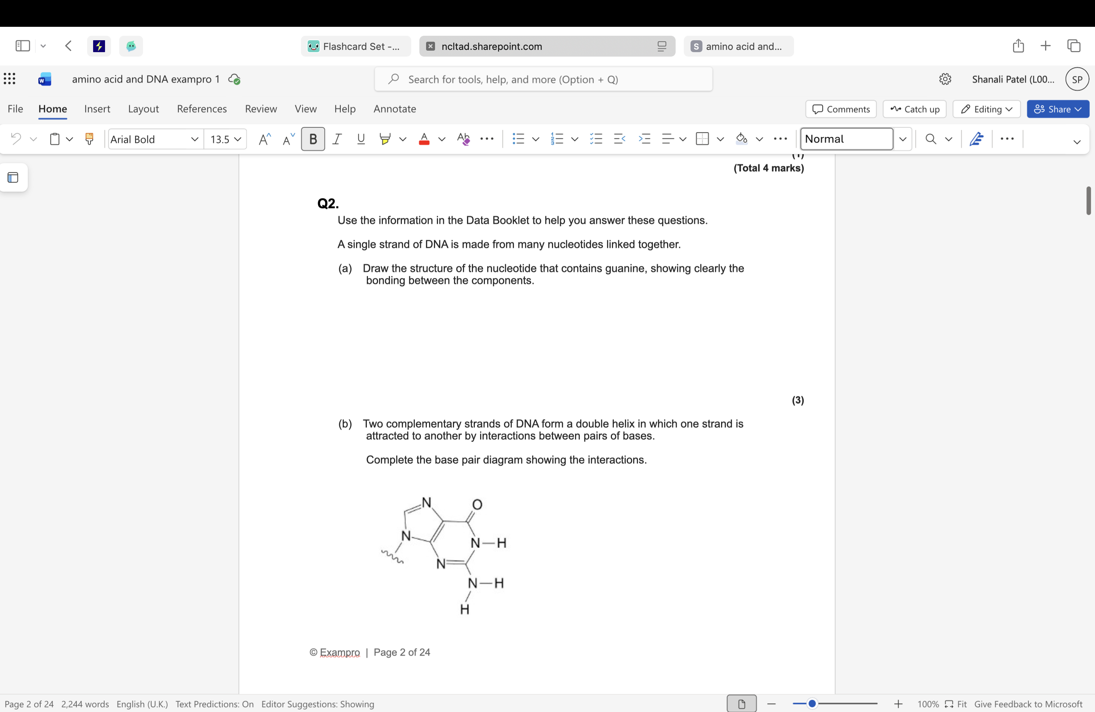1095x712 pixels.
Task: Click the Safari sidebar toggle icon
Action: 23,46
